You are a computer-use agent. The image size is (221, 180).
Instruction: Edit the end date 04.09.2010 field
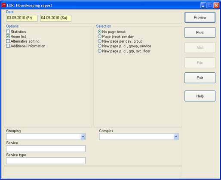(x=55, y=18)
